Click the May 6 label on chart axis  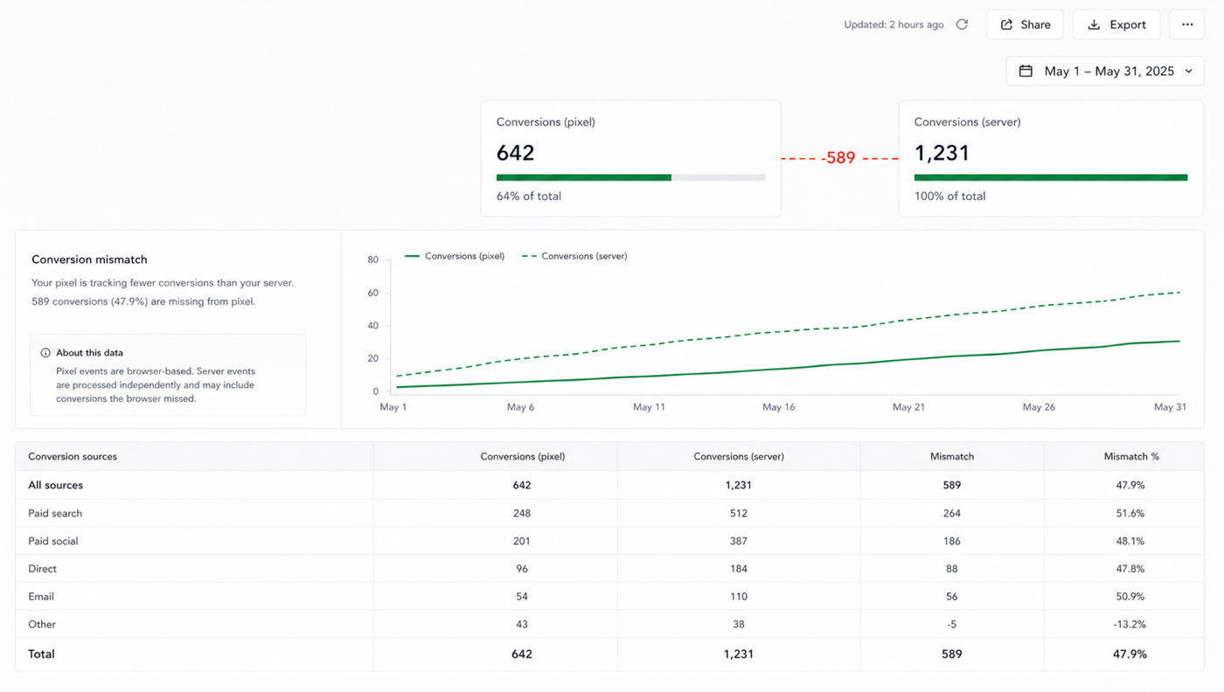[x=520, y=407]
